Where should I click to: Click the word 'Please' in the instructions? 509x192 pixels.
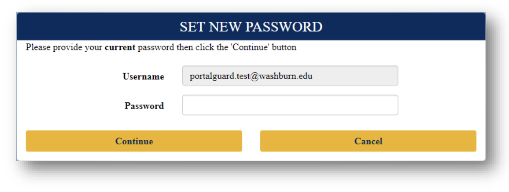point(36,47)
